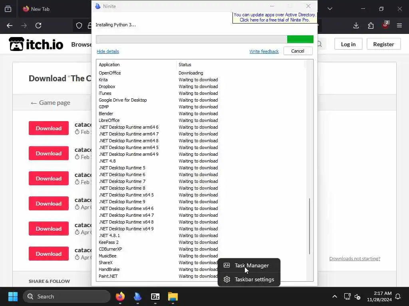
Task: Click the itch.io search magnifier icon
Action: coord(320,44)
